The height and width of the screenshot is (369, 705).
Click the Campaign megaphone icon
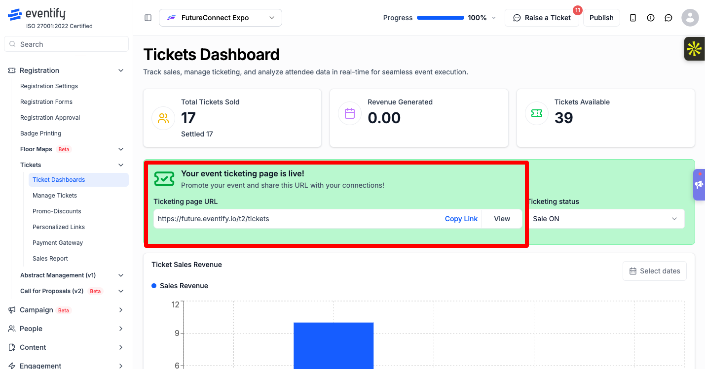click(12, 310)
